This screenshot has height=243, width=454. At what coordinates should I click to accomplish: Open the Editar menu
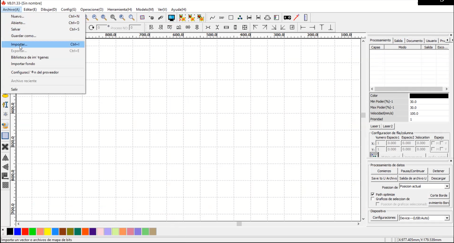(x=30, y=9)
